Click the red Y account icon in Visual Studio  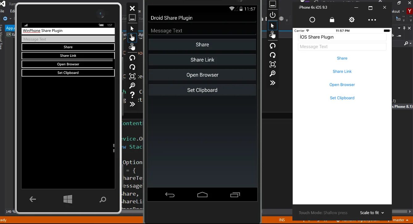(410, 11)
